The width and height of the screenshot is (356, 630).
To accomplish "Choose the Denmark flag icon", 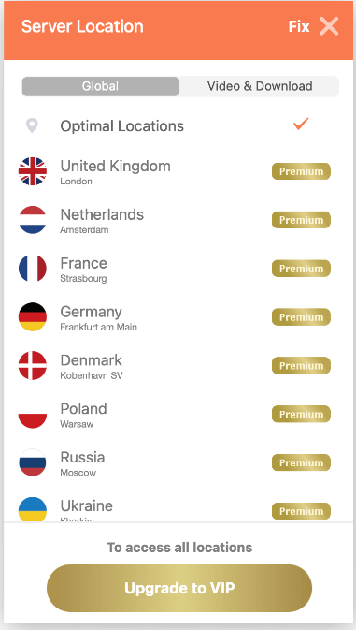I will [33, 366].
